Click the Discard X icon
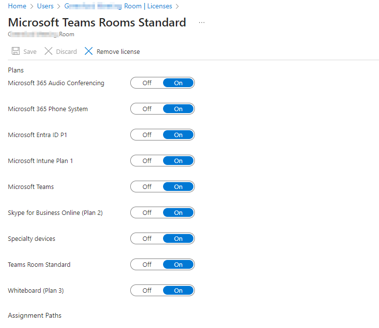This screenshot has width=379, height=328. (48, 51)
